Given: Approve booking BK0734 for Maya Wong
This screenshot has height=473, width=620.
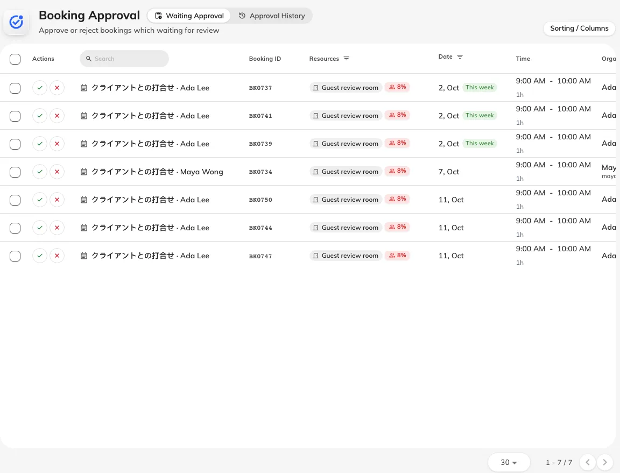Looking at the screenshot, I should click(39, 172).
